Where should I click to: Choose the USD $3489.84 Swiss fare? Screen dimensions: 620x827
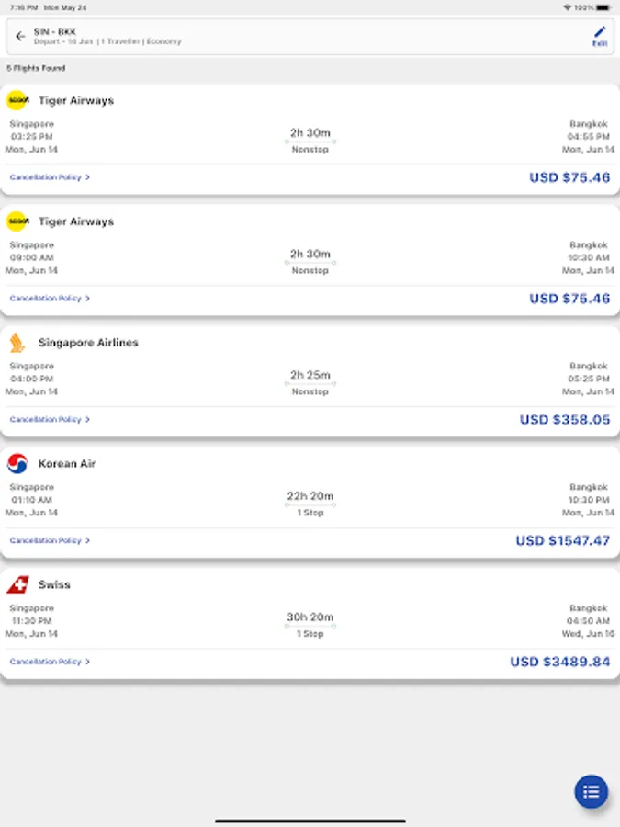(x=560, y=662)
